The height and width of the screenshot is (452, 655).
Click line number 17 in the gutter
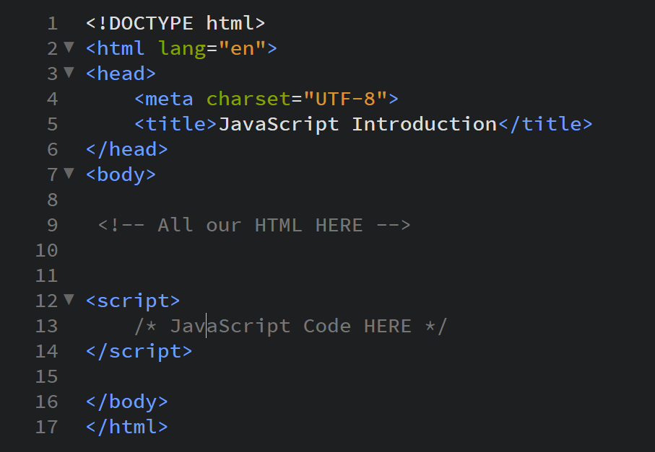(x=46, y=427)
